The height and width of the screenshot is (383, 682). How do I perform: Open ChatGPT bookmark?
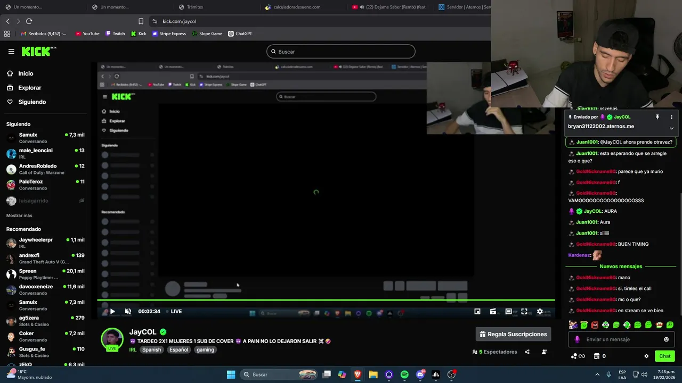click(x=240, y=34)
